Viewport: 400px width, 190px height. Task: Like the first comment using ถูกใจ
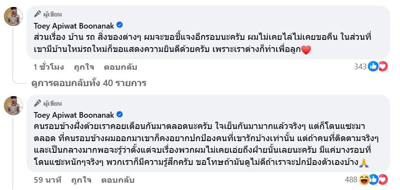point(84,67)
